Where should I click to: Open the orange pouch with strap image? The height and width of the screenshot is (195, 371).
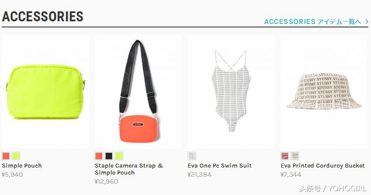(x=138, y=91)
